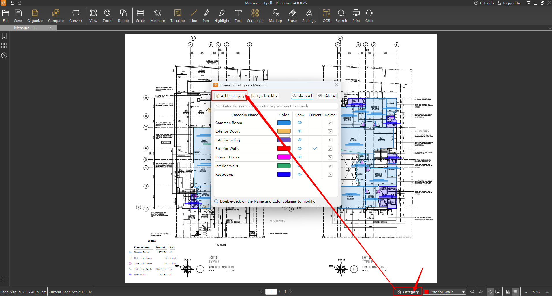Select the Erase tool
The height and width of the screenshot is (296, 552).
tap(292, 16)
